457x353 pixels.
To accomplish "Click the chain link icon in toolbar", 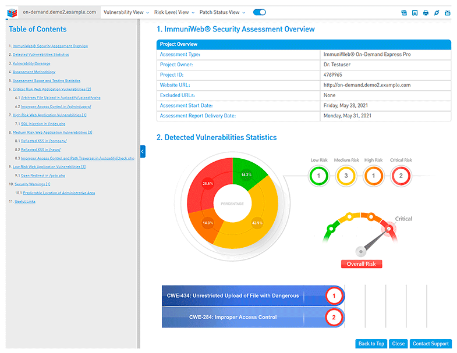I will pos(436,13).
